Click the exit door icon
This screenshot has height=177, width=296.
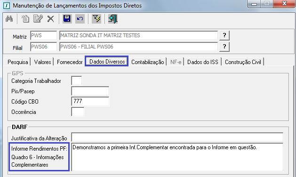(x=112, y=19)
